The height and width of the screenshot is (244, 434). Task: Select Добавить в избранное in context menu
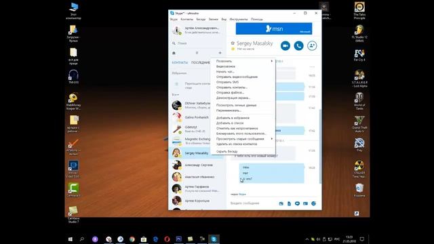[x=243, y=118]
